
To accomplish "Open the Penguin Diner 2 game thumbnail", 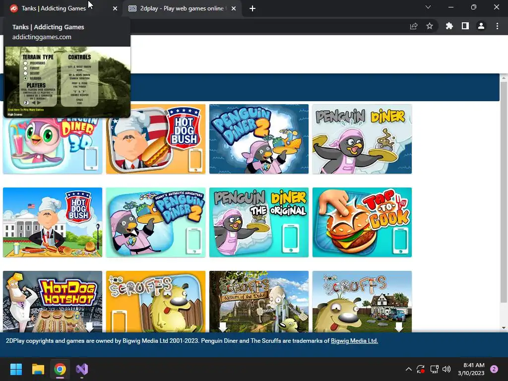I will [x=259, y=139].
